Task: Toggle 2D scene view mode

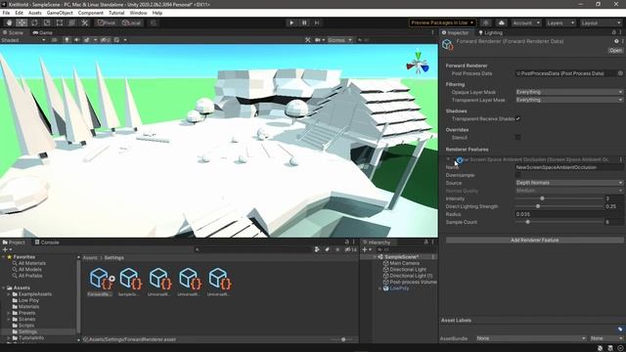Action: (x=55, y=40)
